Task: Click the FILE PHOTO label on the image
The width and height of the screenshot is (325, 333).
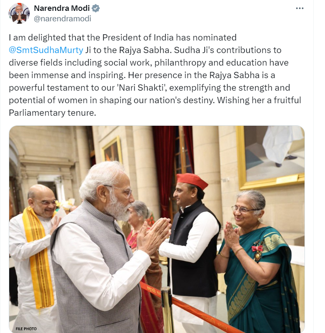Action: click(x=26, y=328)
